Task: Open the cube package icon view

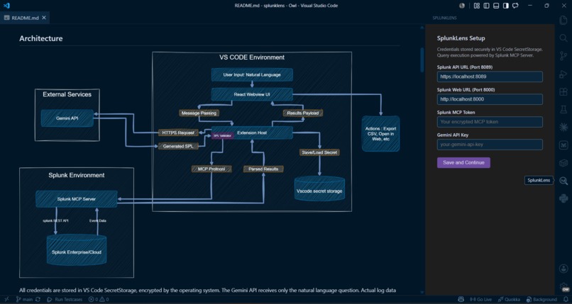Action: (x=563, y=163)
